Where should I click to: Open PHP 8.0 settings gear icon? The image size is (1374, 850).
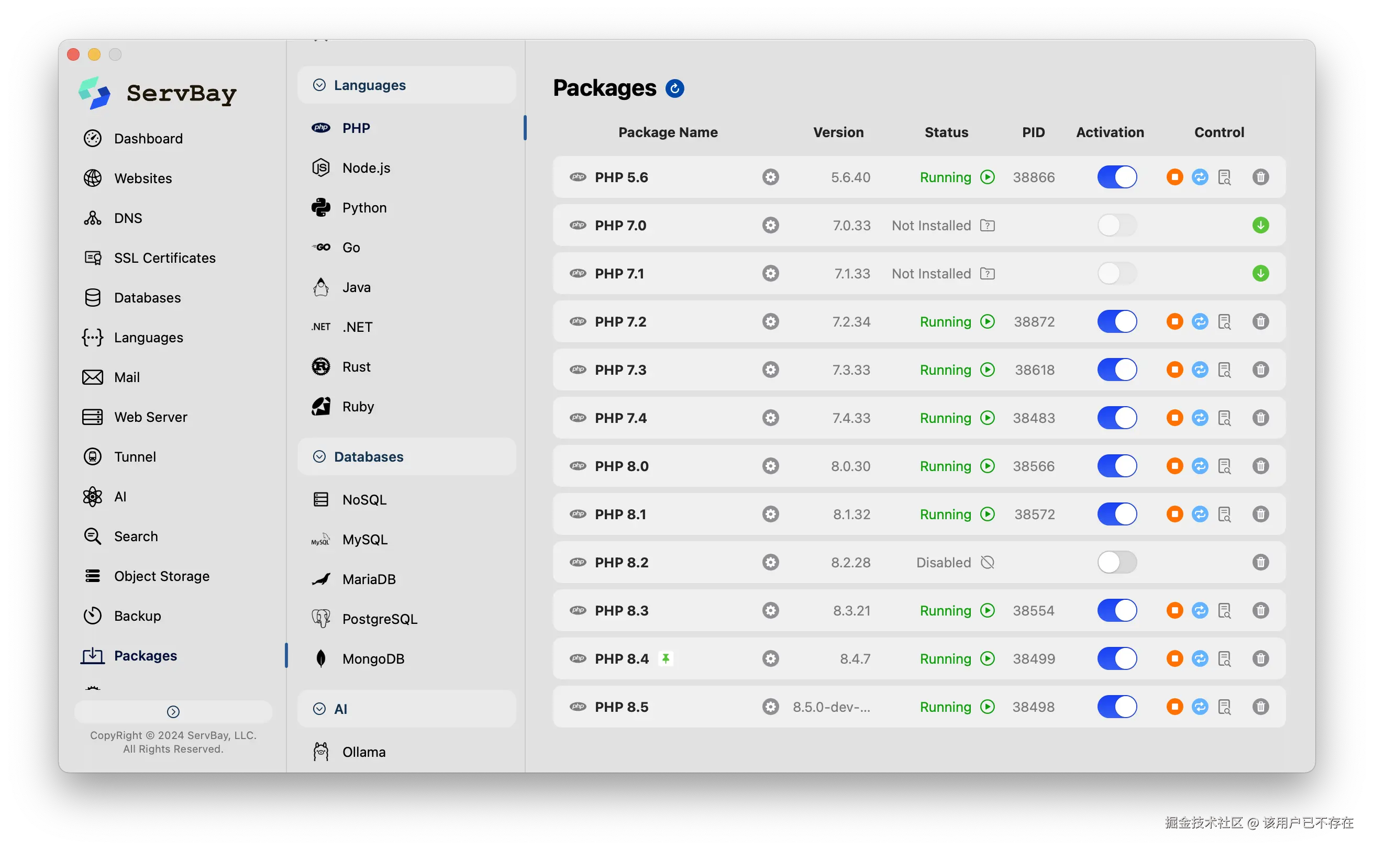coord(771,466)
